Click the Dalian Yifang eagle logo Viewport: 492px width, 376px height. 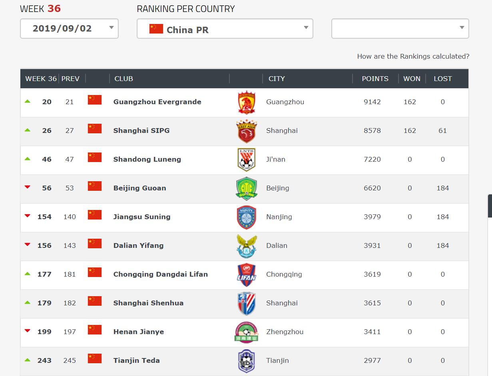pyautogui.click(x=246, y=246)
